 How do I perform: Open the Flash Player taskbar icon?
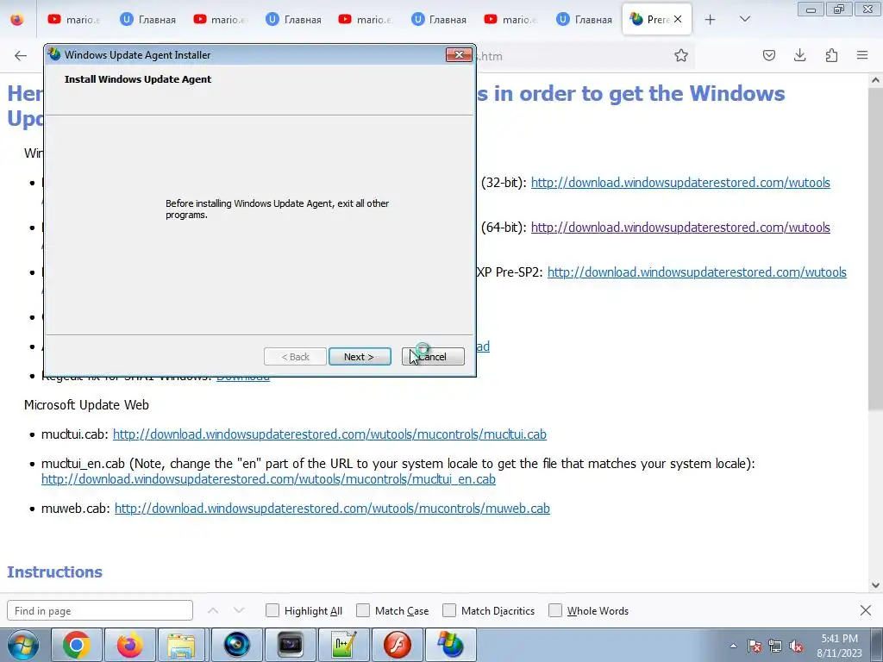(397, 645)
